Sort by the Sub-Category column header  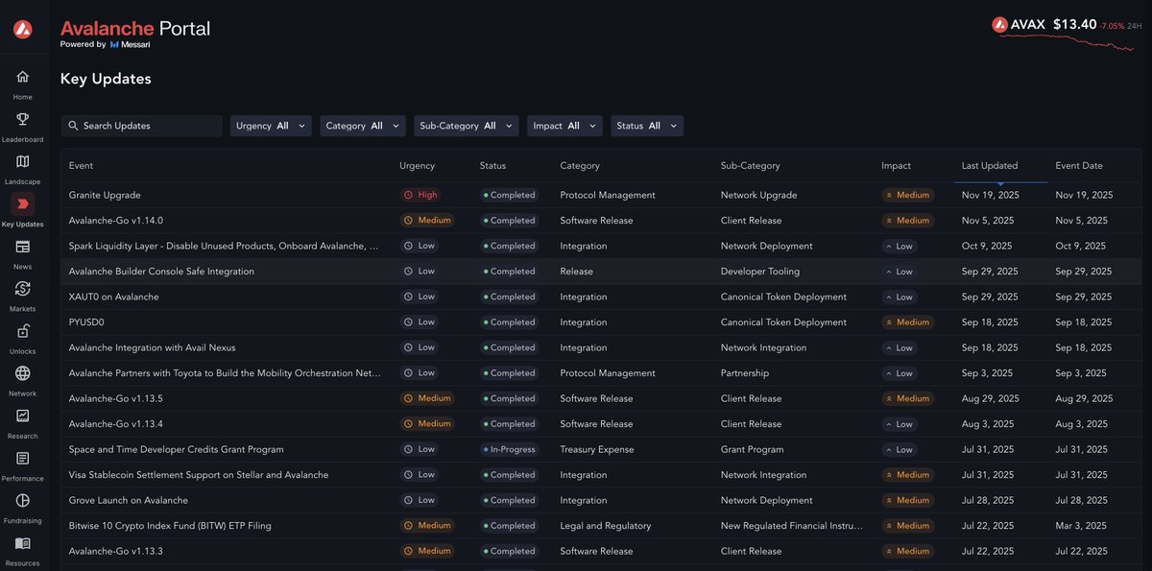pyautogui.click(x=750, y=166)
